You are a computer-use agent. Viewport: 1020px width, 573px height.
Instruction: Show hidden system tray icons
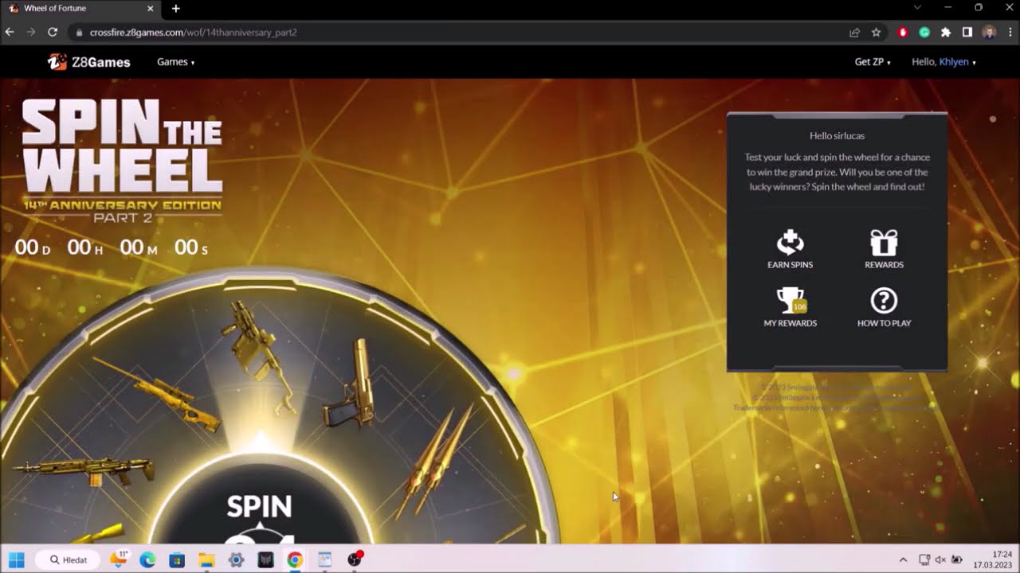pyautogui.click(x=903, y=560)
